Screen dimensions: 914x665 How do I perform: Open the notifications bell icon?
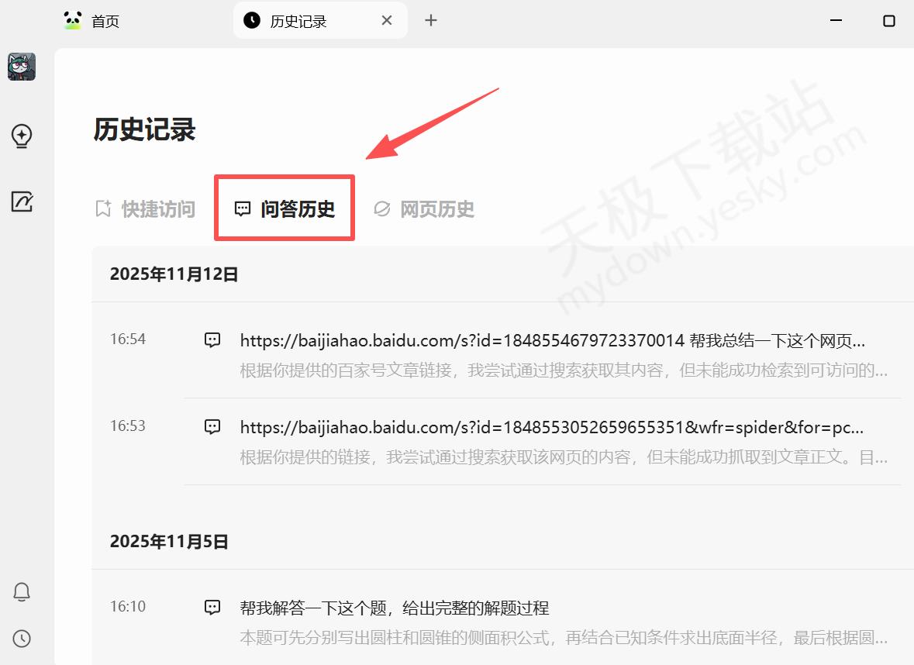(x=22, y=592)
